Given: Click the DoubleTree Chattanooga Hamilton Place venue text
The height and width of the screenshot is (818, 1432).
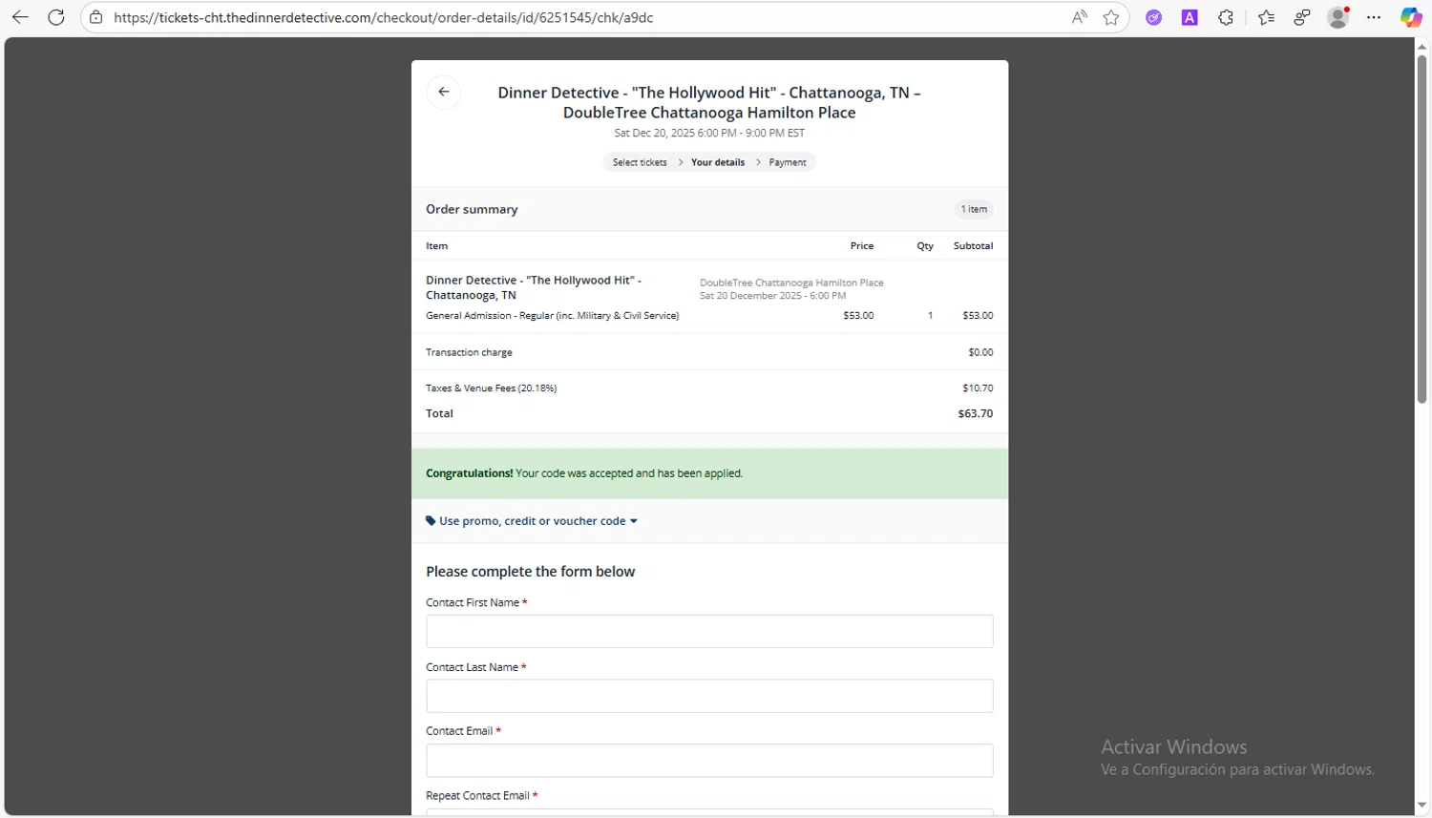Looking at the screenshot, I should (x=791, y=283).
